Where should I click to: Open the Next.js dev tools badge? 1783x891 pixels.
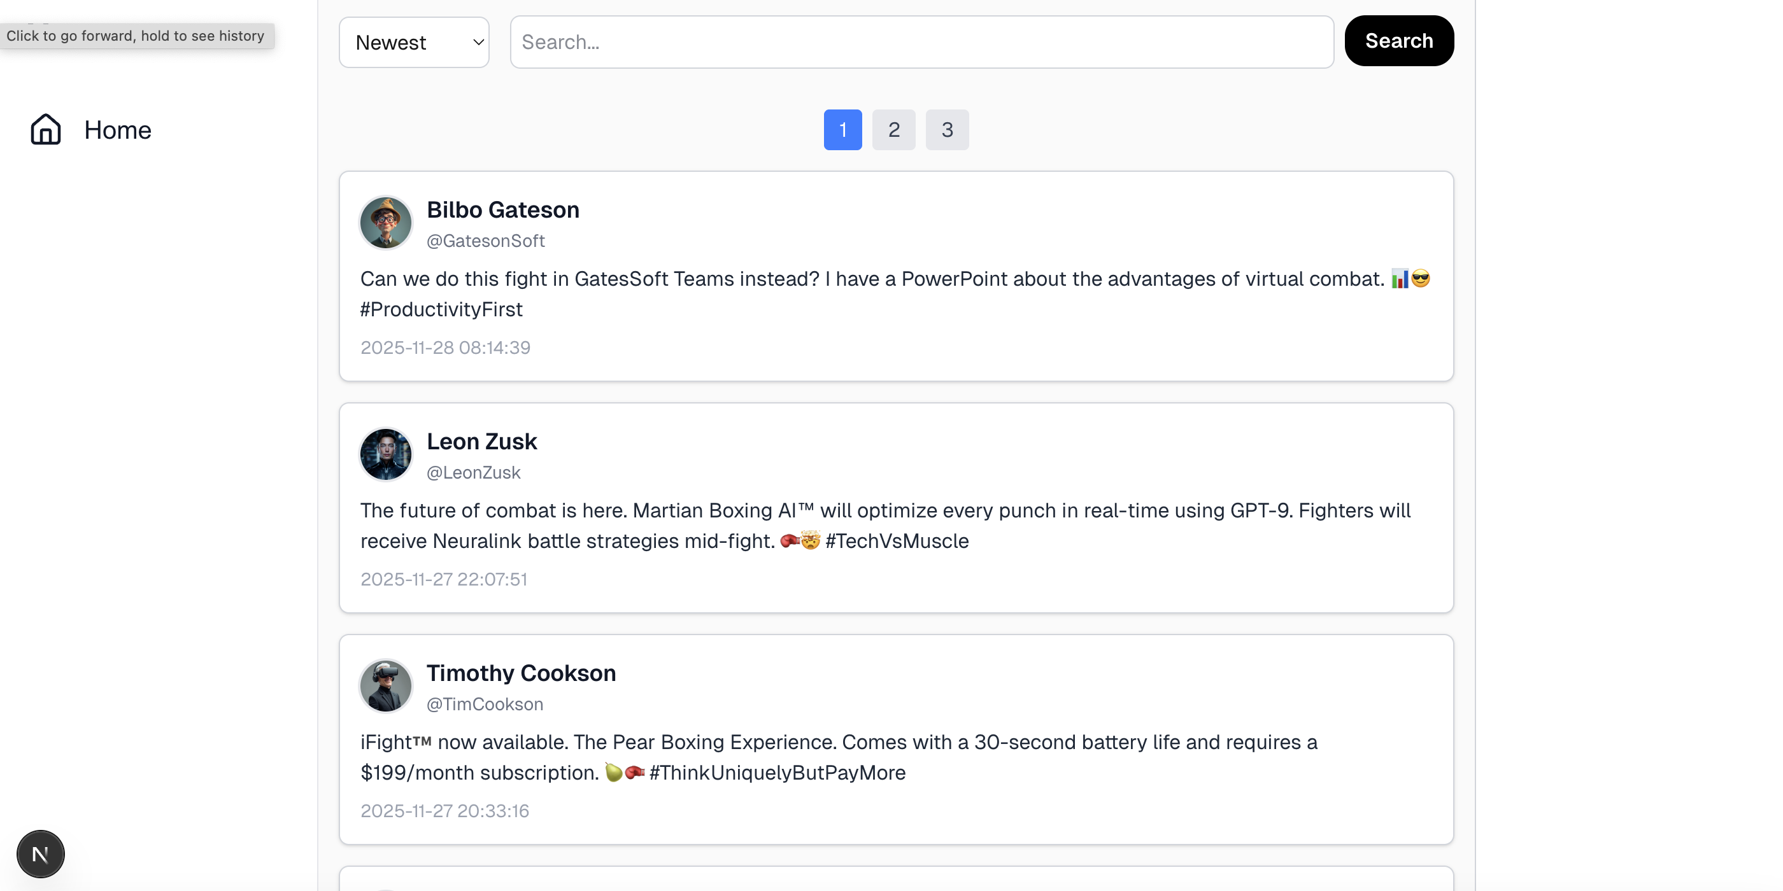(x=40, y=853)
